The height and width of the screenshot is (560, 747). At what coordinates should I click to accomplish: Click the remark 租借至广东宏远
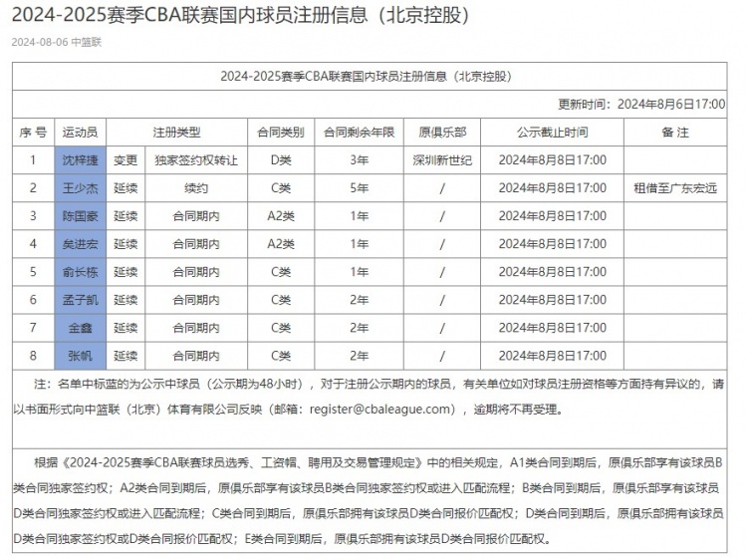click(675, 188)
